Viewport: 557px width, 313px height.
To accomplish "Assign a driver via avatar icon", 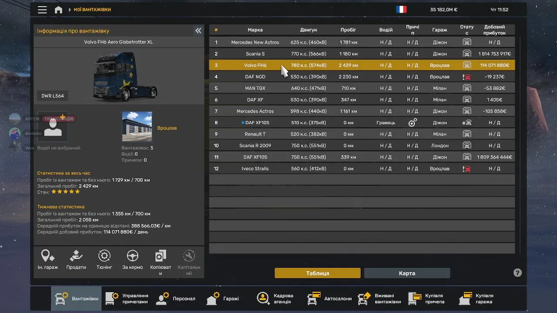I will coord(53,127).
